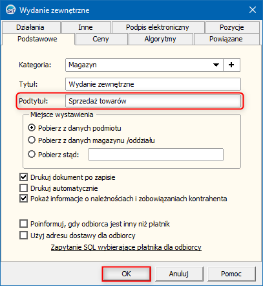Image resolution: width=263 pixels, height=286 pixels.
Task: Check 'Poinformuj, gdy odbiorca jest inny'
Action: coord(23,224)
